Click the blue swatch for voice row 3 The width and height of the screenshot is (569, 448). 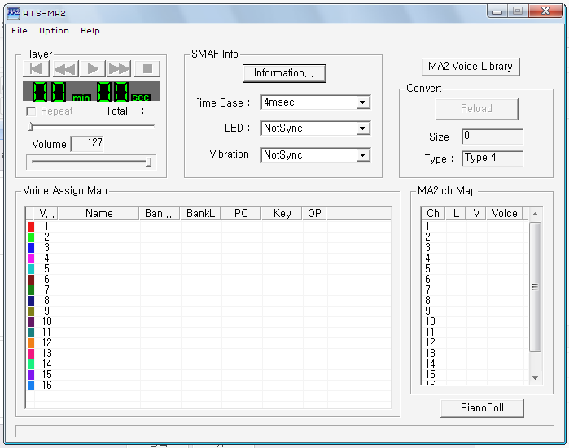pyautogui.click(x=31, y=247)
